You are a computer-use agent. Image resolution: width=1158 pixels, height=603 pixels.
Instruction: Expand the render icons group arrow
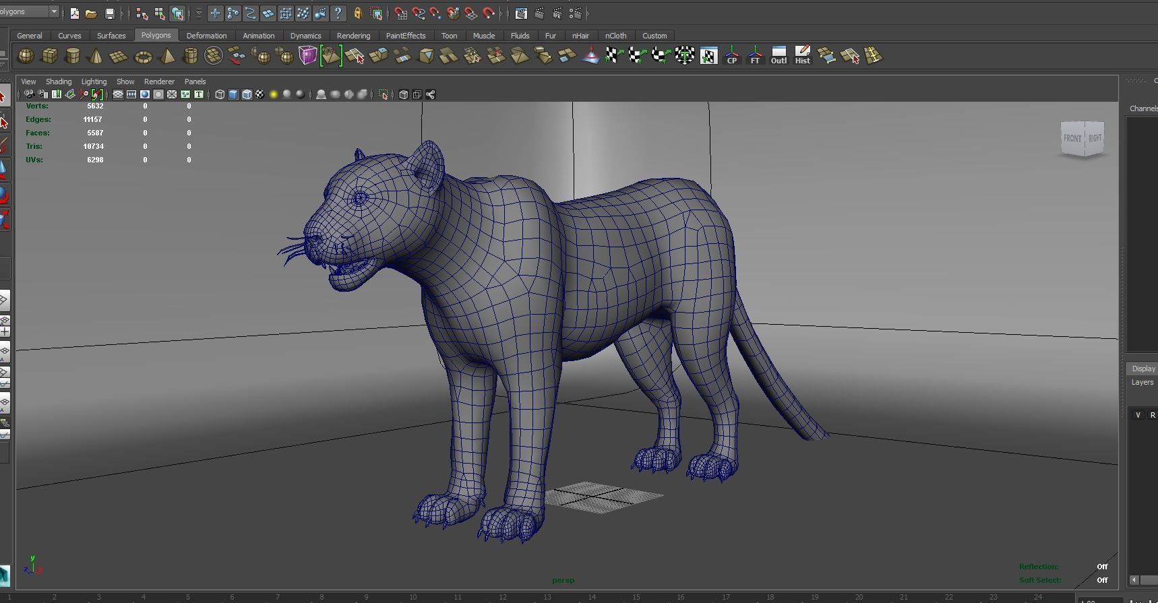(x=588, y=13)
